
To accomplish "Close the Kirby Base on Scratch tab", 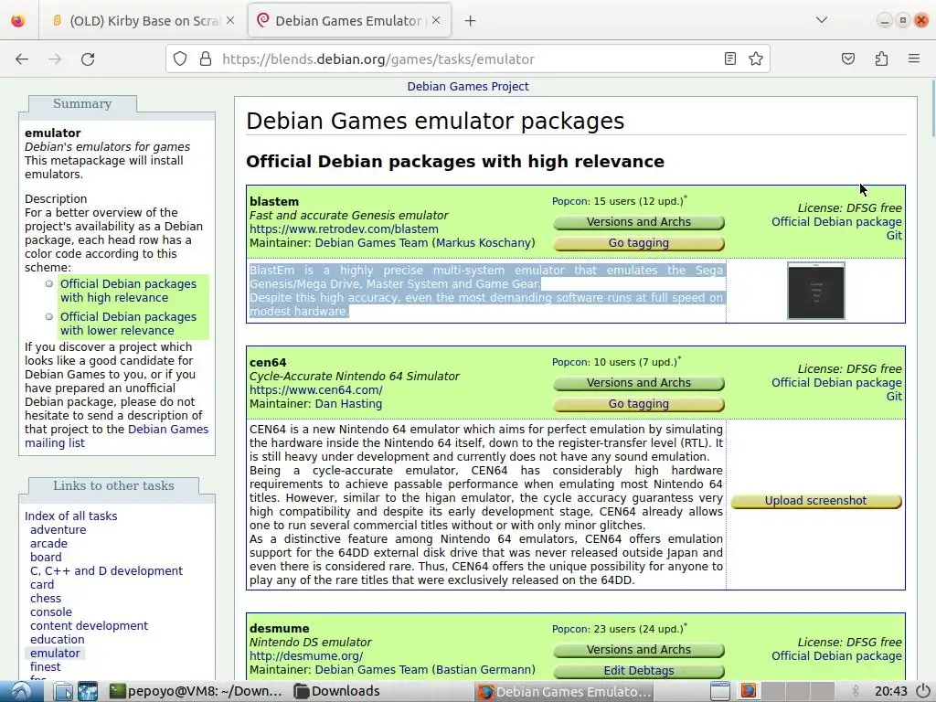I will point(230,21).
